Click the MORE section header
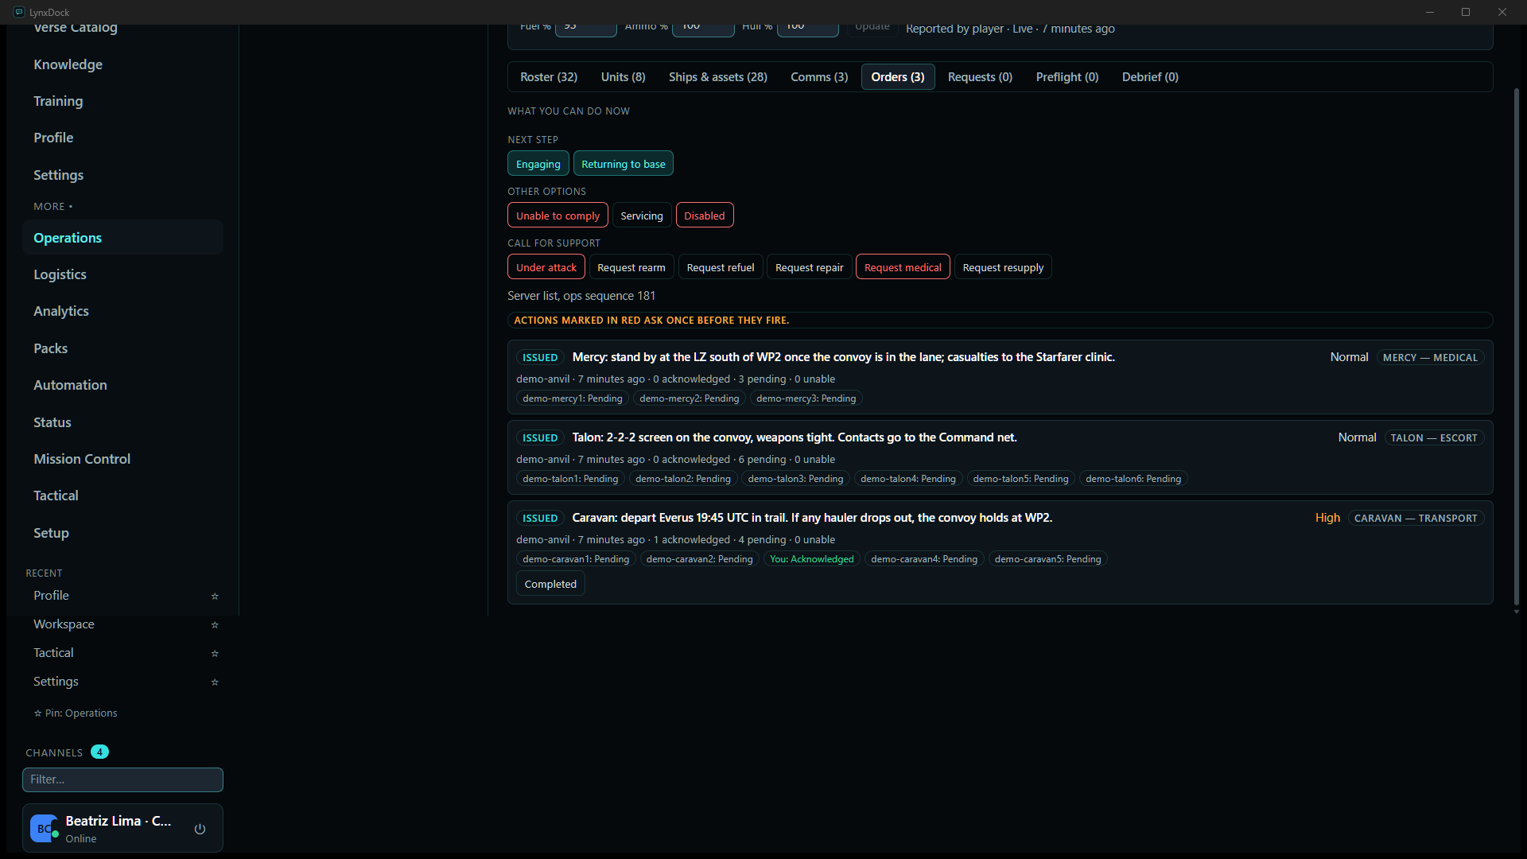This screenshot has height=859, width=1527. click(x=52, y=206)
